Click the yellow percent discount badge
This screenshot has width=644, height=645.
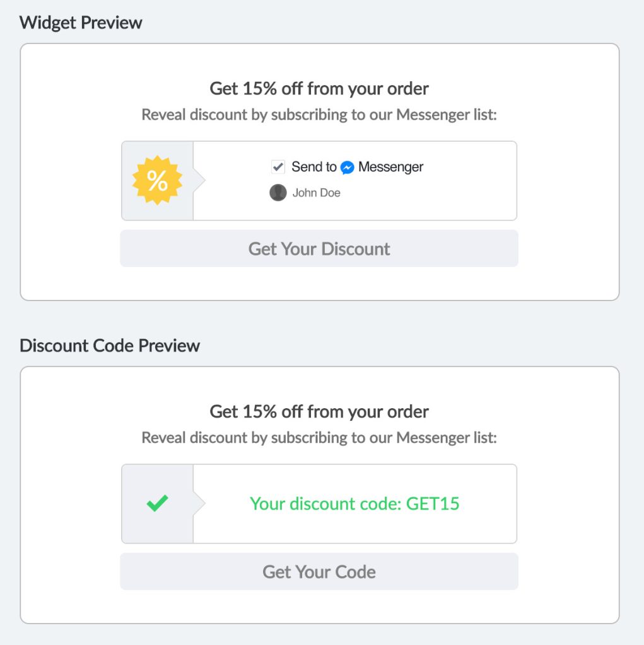click(x=157, y=181)
